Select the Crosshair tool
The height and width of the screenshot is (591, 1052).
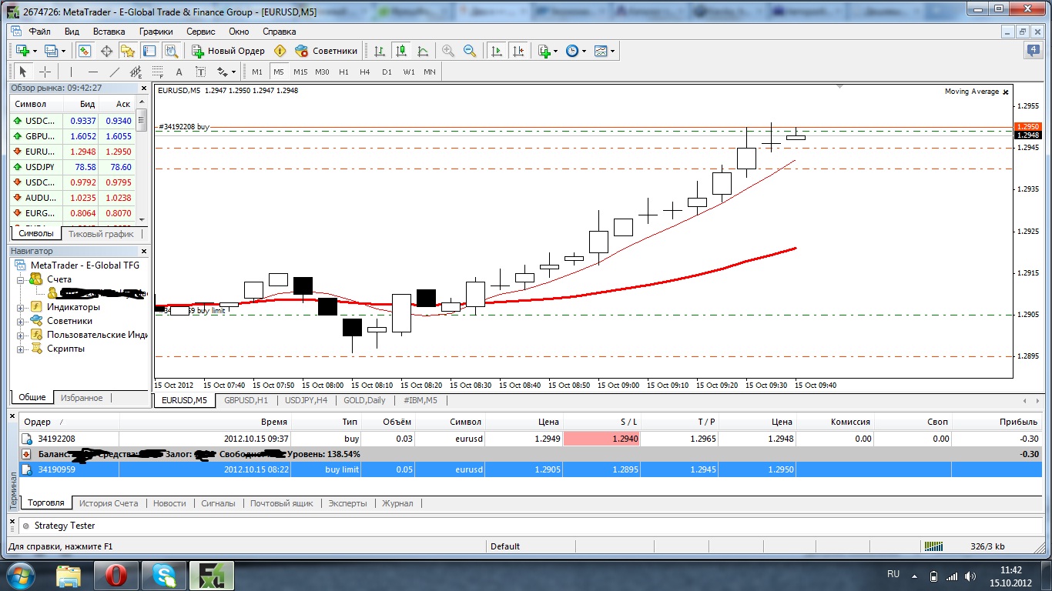(45, 72)
